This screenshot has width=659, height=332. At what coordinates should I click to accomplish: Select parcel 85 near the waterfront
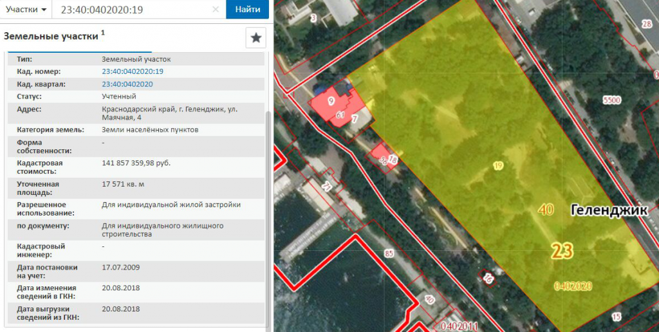tap(388, 252)
